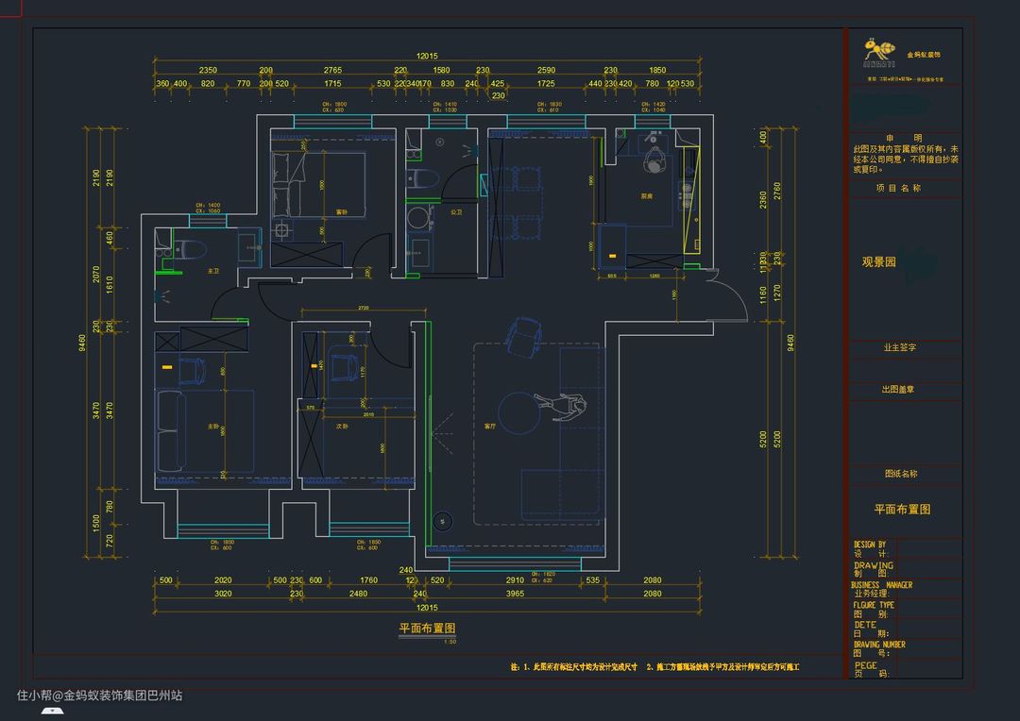
Task: Select the person figure beside the round table
Action: click(562, 406)
